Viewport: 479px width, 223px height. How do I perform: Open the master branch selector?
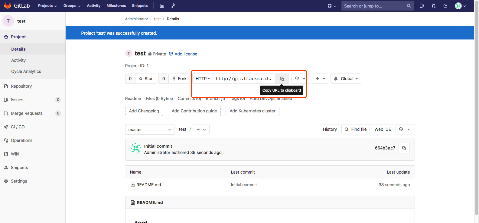pos(150,130)
